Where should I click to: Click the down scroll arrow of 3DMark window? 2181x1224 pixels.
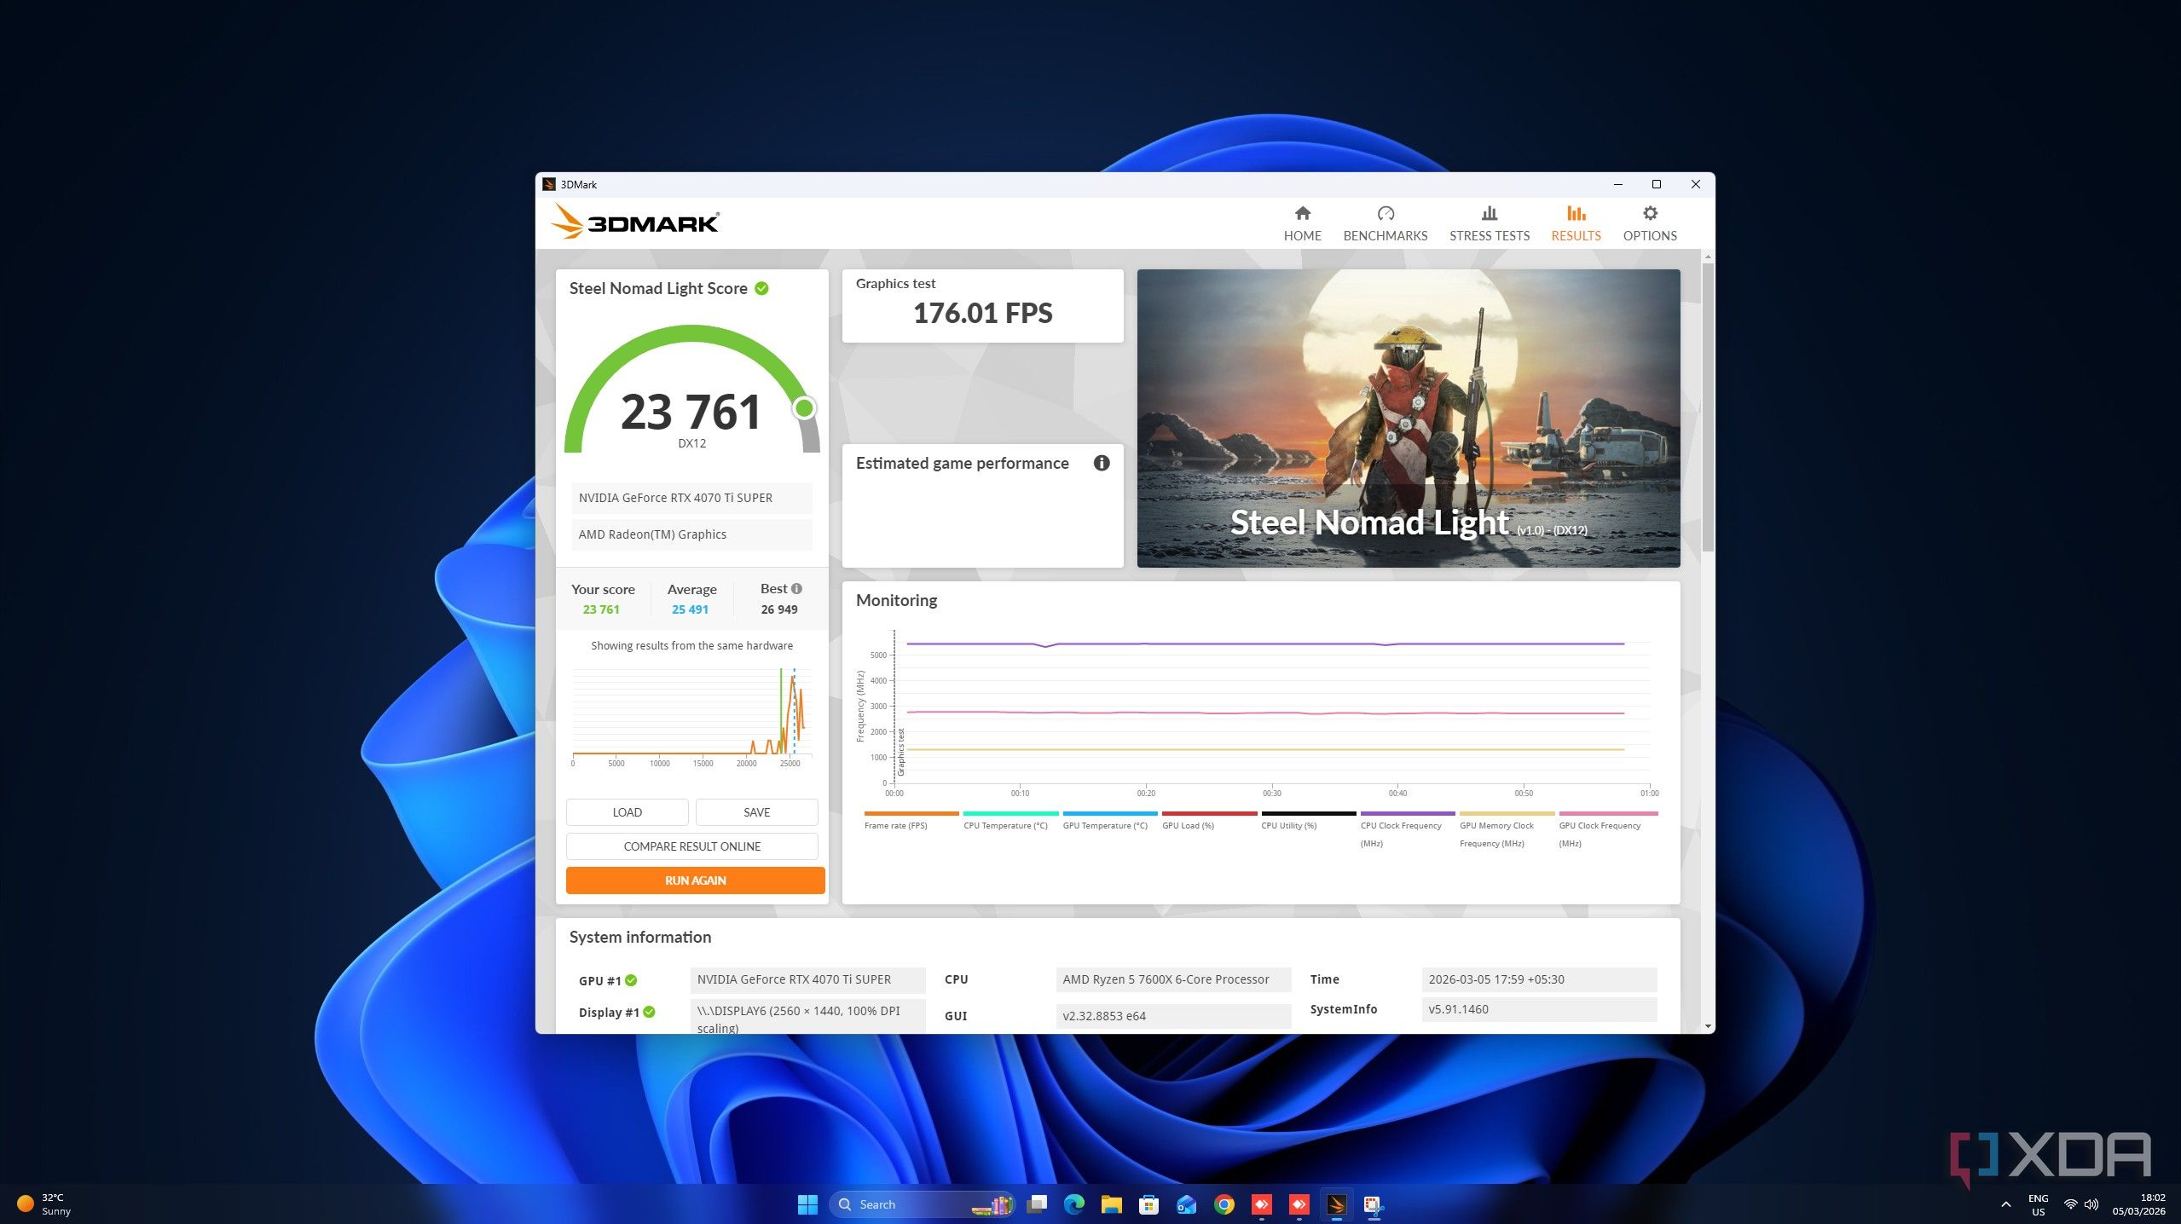point(1707,1026)
